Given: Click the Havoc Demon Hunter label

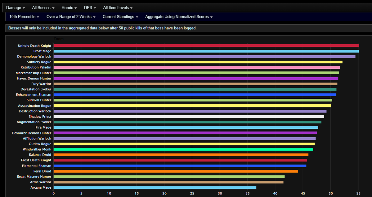Looking at the screenshot, I should pyautogui.click(x=34, y=79).
